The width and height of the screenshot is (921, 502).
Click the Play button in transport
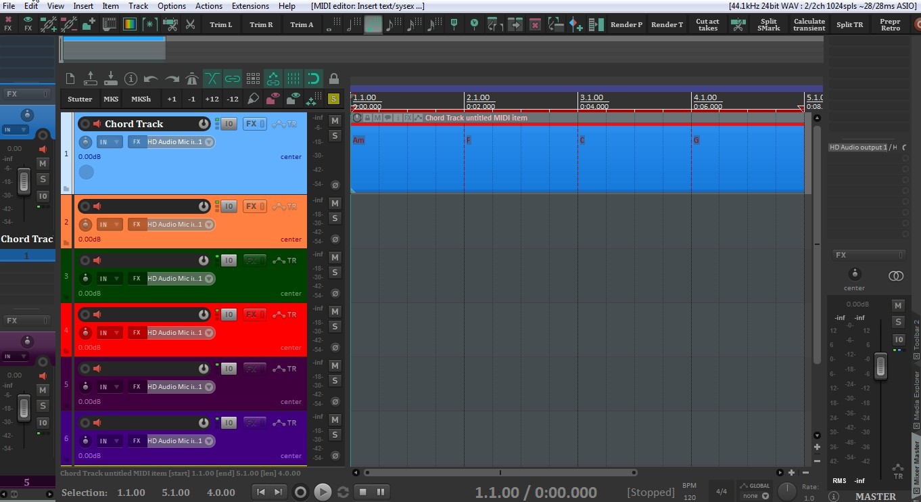[x=323, y=492]
